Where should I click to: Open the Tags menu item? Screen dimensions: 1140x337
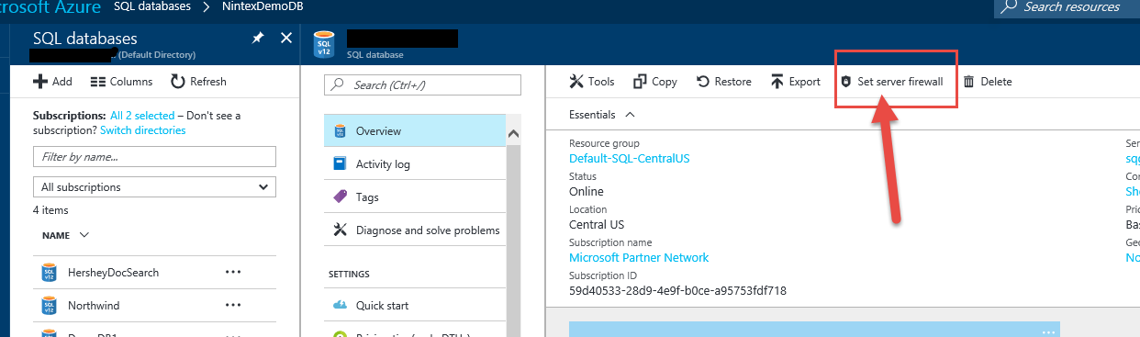414,197
